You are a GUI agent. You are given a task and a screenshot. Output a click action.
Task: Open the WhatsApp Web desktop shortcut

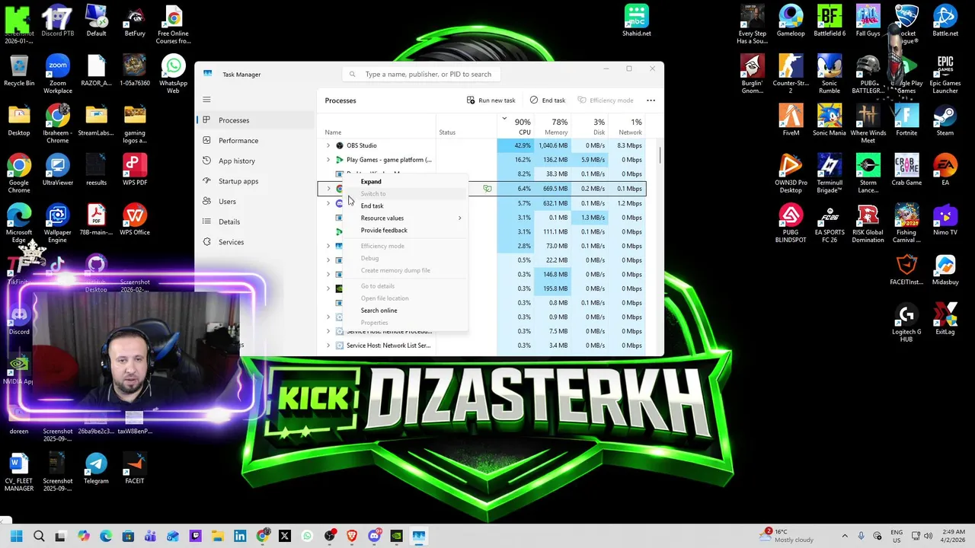(x=173, y=75)
